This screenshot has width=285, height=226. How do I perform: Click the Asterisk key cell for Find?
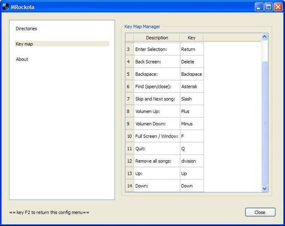click(191, 86)
